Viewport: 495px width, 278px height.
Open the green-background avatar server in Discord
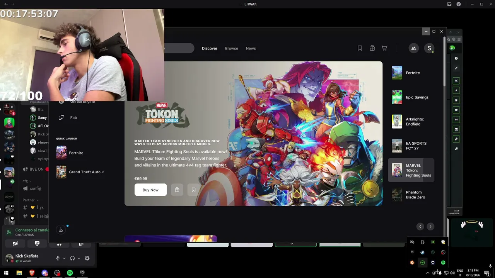(9, 123)
